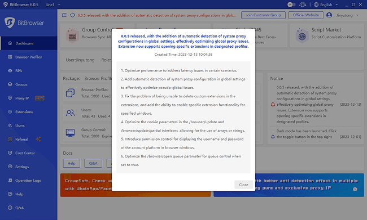This screenshot has width=367, height=220.
Task: Click the Referral sidebar icon
Action: pos(10,140)
